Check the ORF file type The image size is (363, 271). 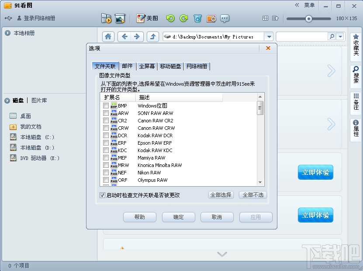[x=106, y=180]
